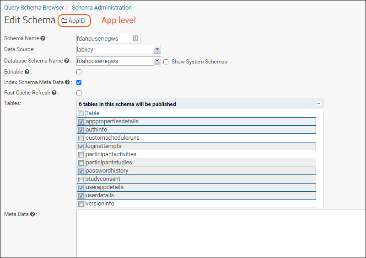The image size is (366, 258).
Task: Click the Index Schema Meta Data help icon
Action: pos(68,83)
